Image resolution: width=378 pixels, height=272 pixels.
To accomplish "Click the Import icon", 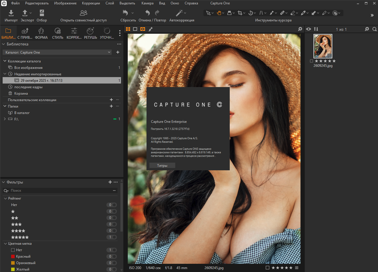I will (11, 13).
